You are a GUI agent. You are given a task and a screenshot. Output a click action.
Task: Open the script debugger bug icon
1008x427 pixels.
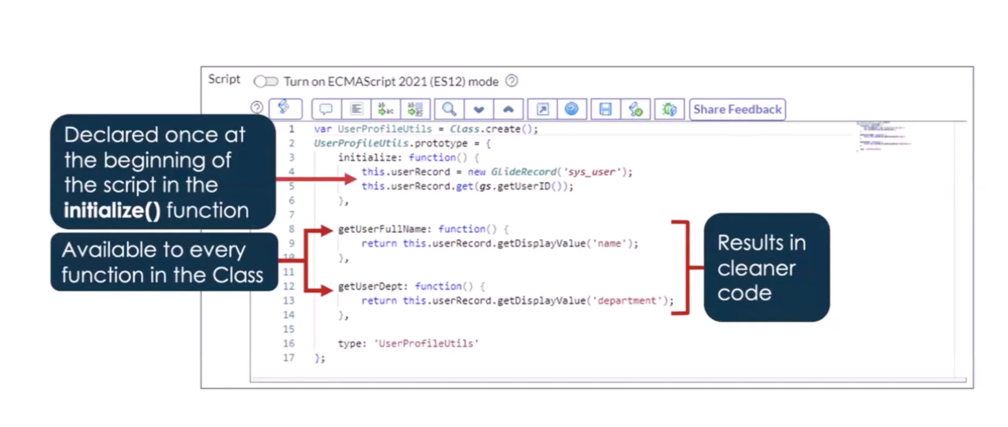click(x=669, y=109)
